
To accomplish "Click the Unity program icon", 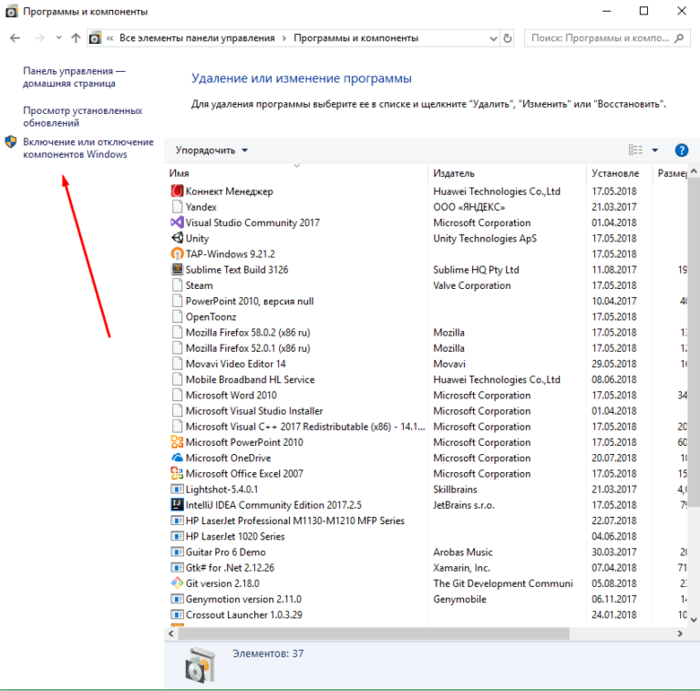I will (x=177, y=238).
